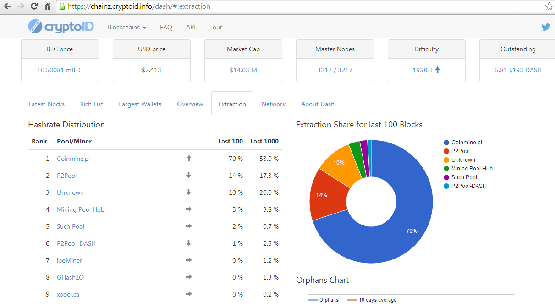Click the red P2Pool legend dot

point(446,151)
